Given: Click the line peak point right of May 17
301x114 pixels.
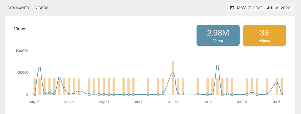Looking at the screenshot, I should pyautogui.click(x=40, y=68).
